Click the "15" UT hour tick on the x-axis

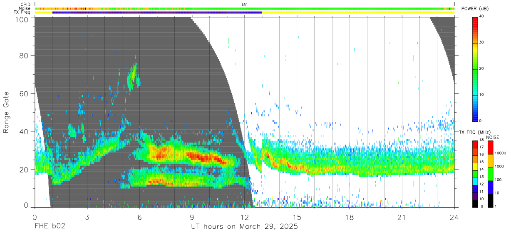[297, 217]
